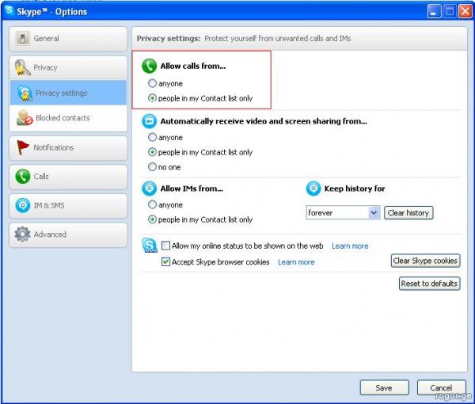The width and height of the screenshot is (475, 404).
Task: Click the Advanced gear icon
Action: pos(23,234)
